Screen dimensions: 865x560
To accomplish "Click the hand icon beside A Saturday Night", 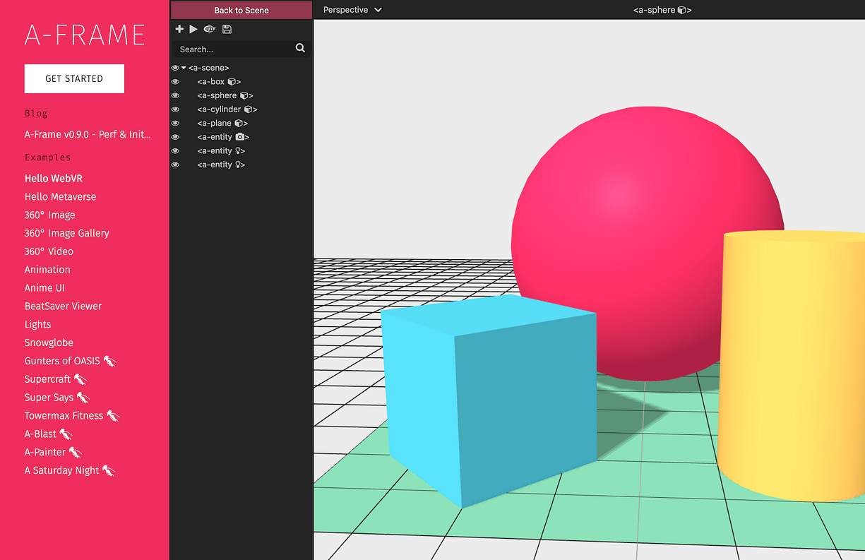I will pos(109,470).
